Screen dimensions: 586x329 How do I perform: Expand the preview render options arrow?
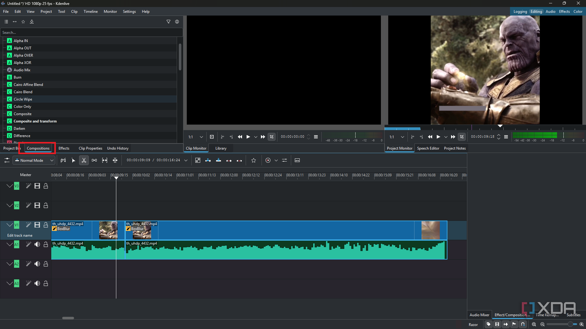coord(276,160)
